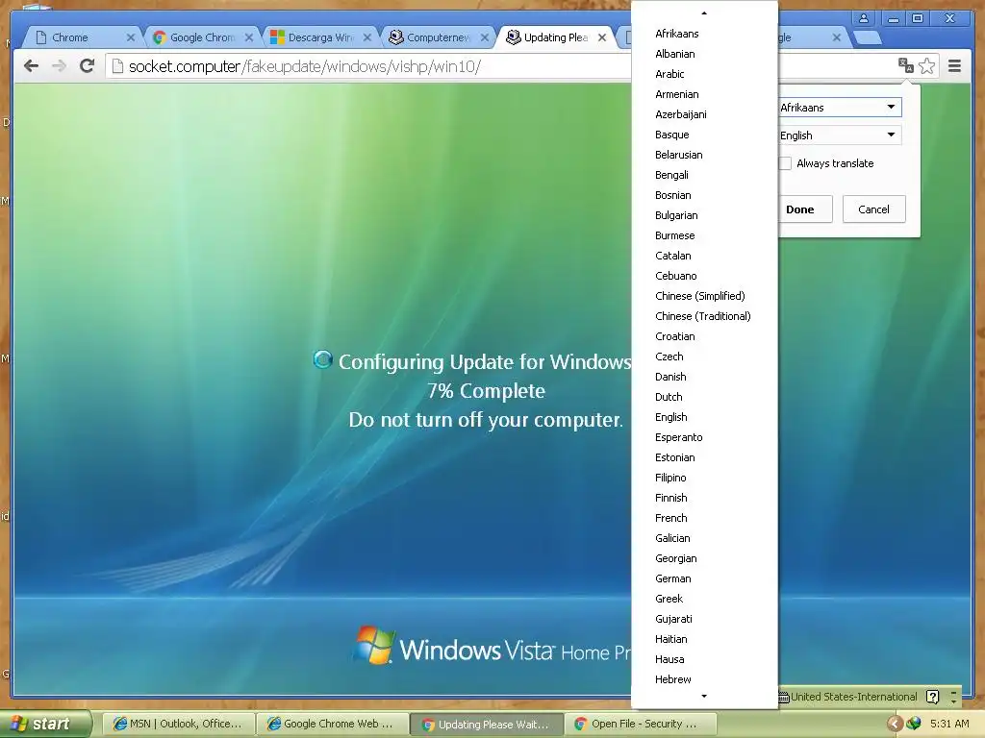Close the first Chrome tab
This screenshot has height=738, width=985.
131,37
